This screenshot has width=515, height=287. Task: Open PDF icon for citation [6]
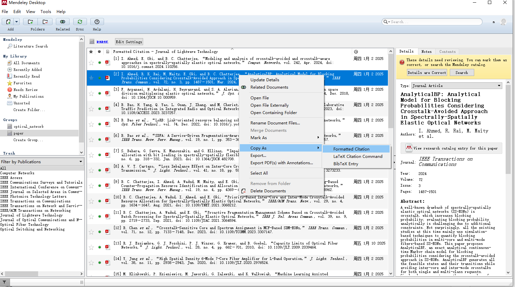pyautogui.click(x=107, y=139)
